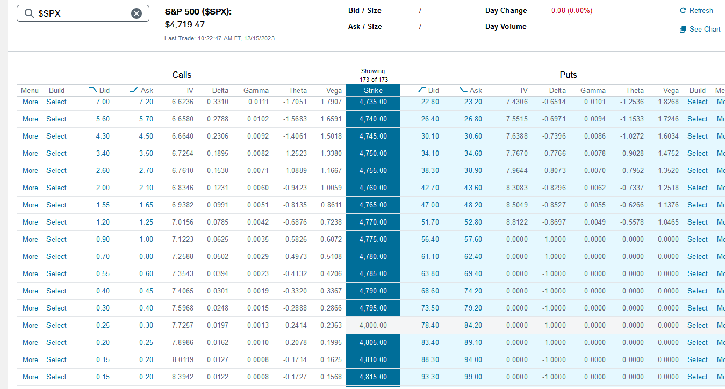The width and height of the screenshot is (725, 389).
Task: Open the More menu for strike 4,735
Action: point(30,102)
